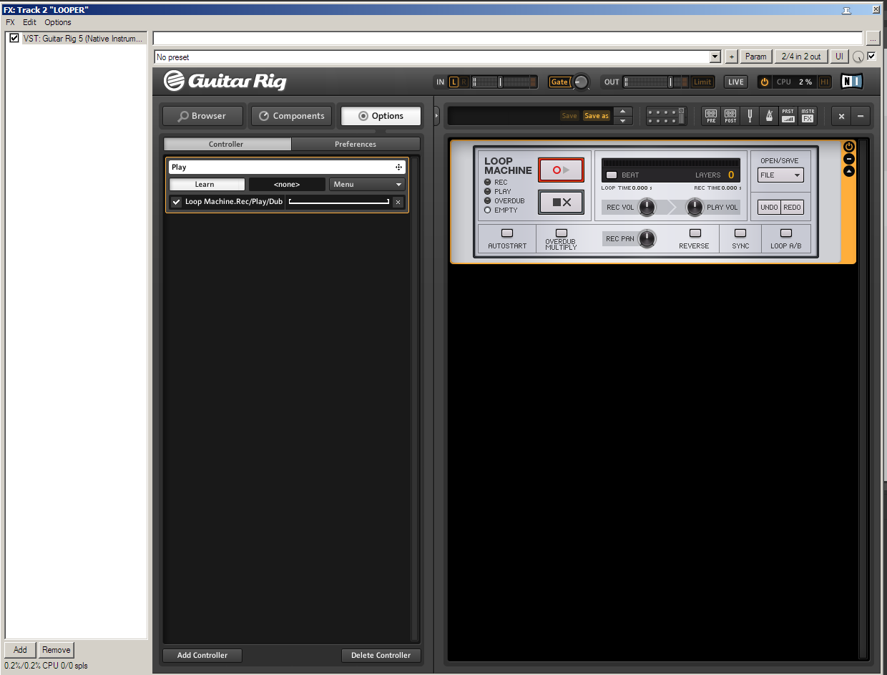This screenshot has height=675, width=887.
Task: Toggle the REVERSE switch
Action: point(695,233)
